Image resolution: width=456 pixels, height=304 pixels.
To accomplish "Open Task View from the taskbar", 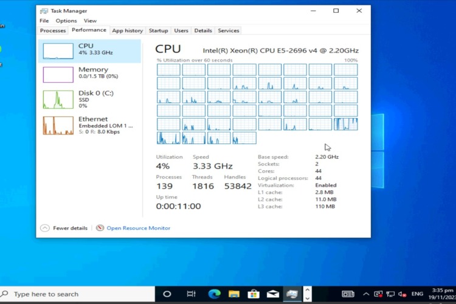I will tap(191, 294).
